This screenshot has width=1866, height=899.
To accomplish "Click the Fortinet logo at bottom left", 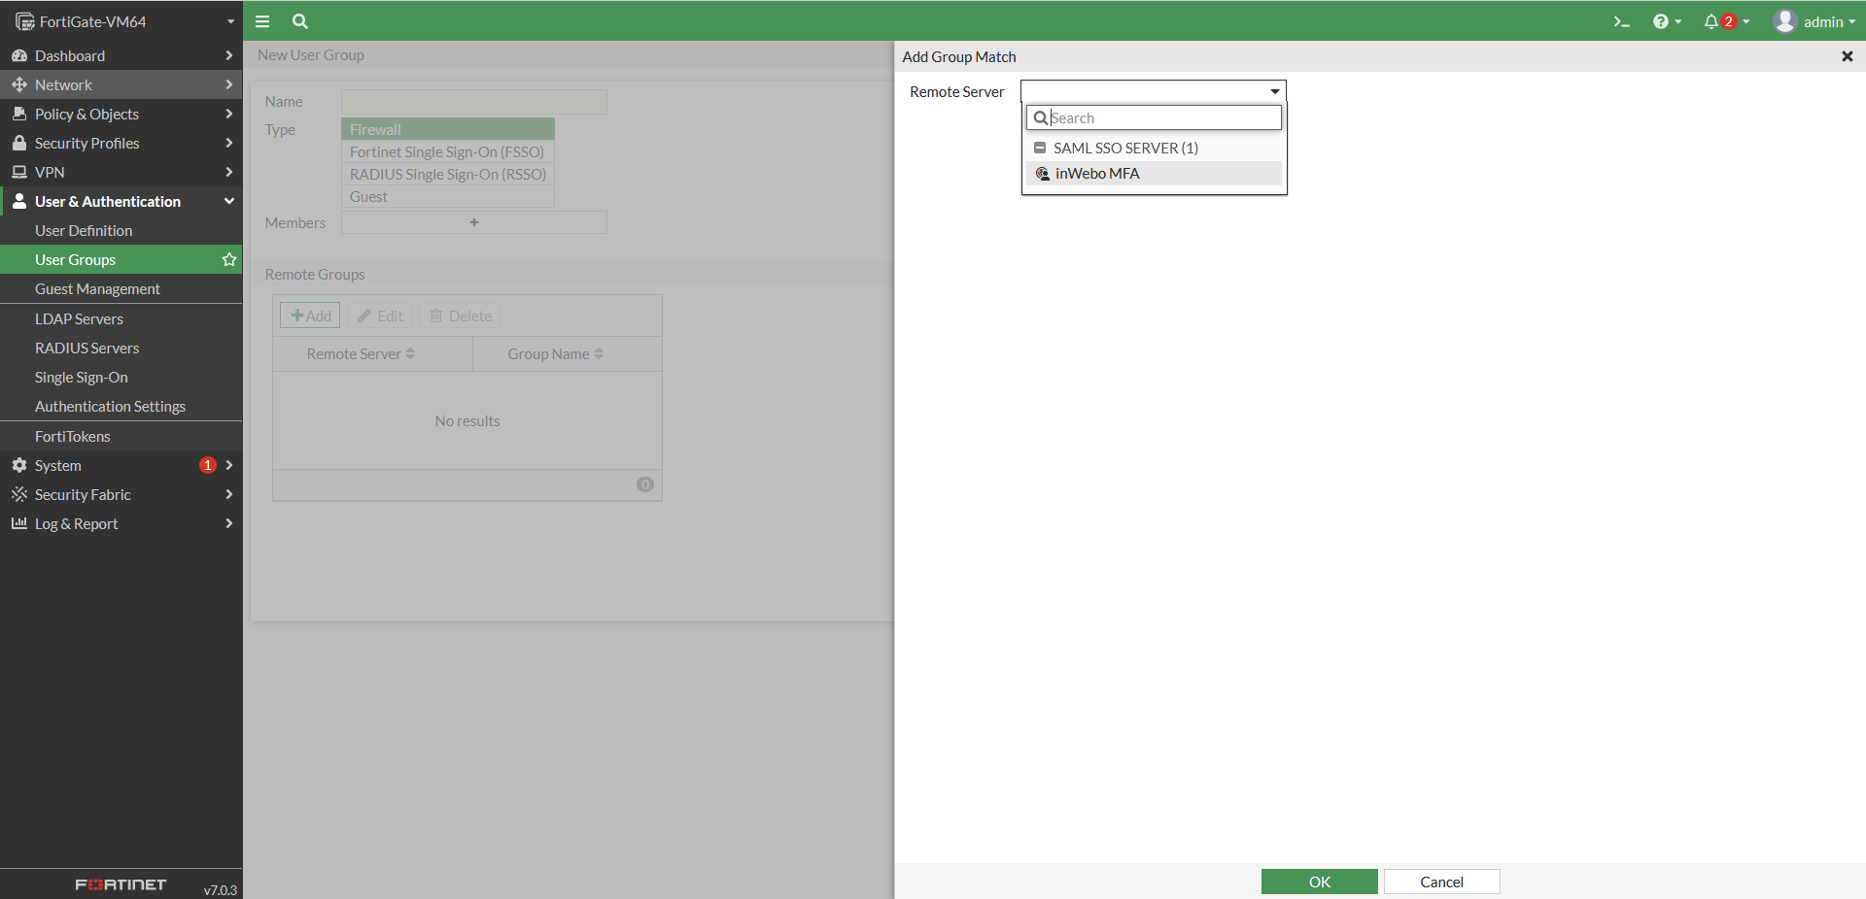I will coord(119,884).
